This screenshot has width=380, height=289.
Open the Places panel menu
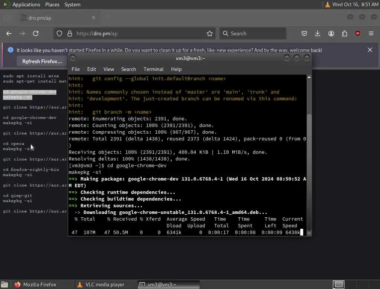[x=52, y=4]
